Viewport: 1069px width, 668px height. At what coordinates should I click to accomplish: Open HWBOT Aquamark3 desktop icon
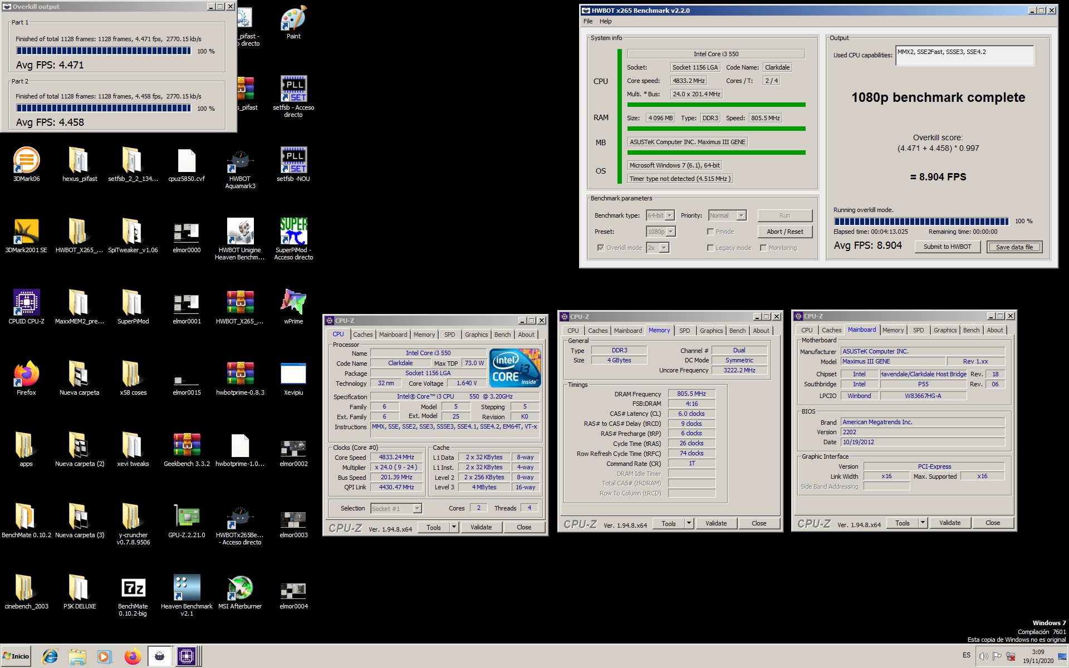pyautogui.click(x=240, y=168)
